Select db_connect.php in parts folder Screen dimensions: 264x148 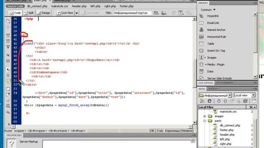click(x=230, y=125)
